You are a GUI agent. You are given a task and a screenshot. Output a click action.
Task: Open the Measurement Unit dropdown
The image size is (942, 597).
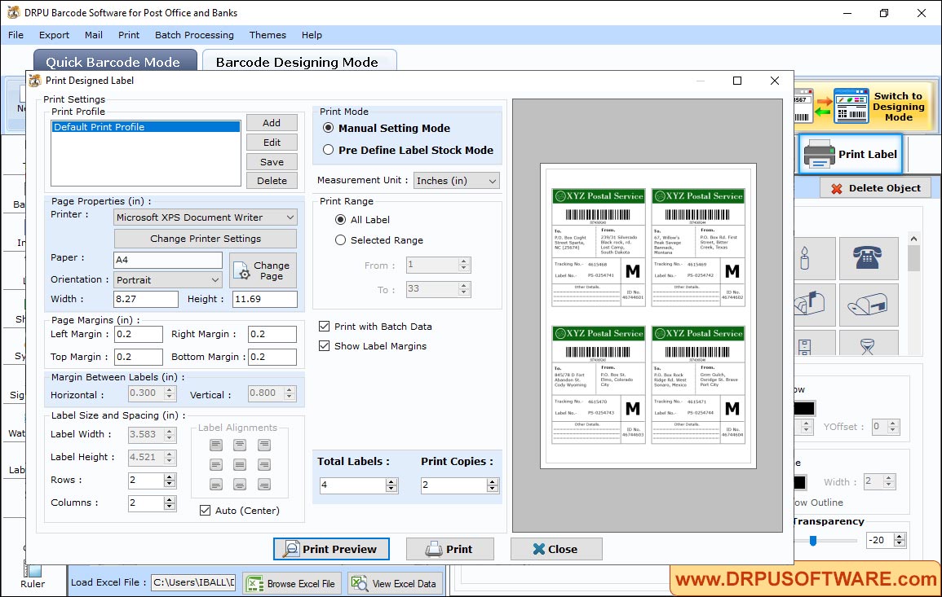(x=457, y=181)
